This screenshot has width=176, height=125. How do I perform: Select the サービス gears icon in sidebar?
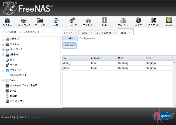(7, 65)
